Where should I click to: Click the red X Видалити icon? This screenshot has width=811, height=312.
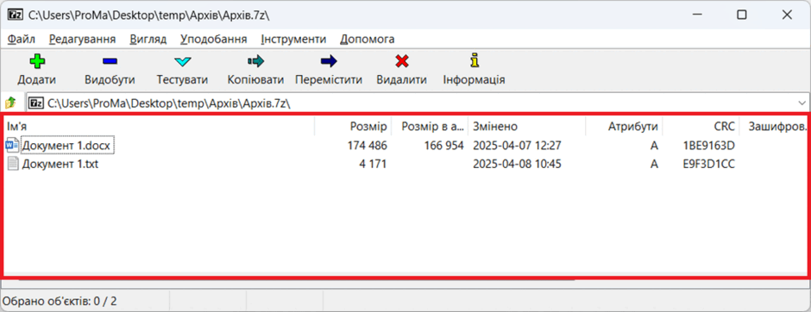tap(402, 62)
